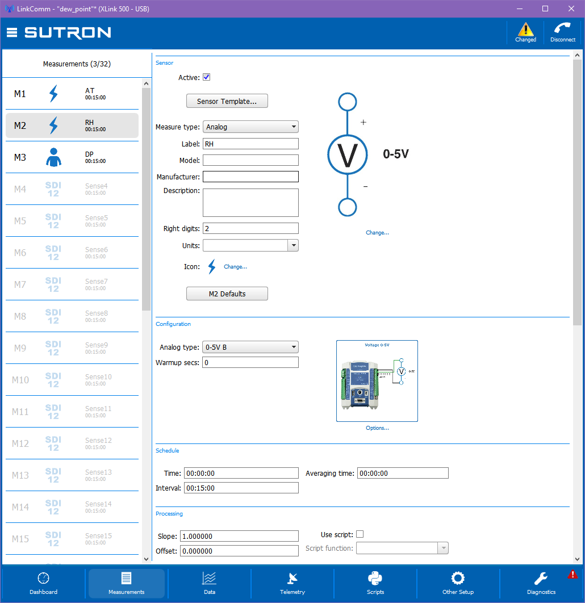Click measurements list scrollbar thumb

pos(146,199)
